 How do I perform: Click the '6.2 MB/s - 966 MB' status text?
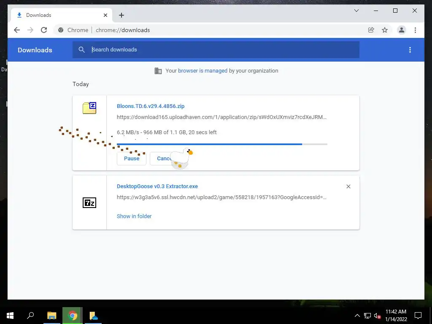167,132
